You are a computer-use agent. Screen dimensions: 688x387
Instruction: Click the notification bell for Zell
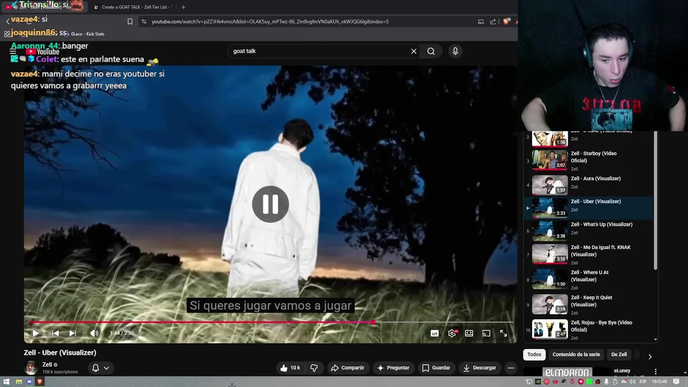point(96,368)
